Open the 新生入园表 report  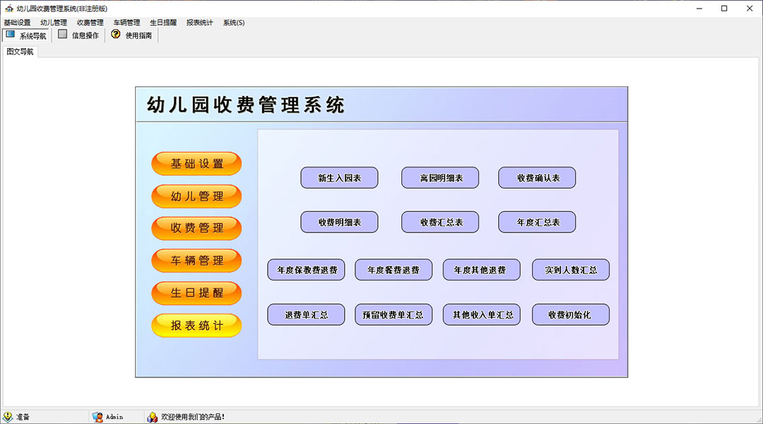[x=339, y=177]
